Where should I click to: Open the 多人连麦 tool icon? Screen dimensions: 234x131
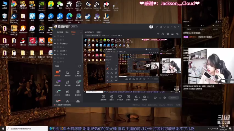[x=68, y=83]
